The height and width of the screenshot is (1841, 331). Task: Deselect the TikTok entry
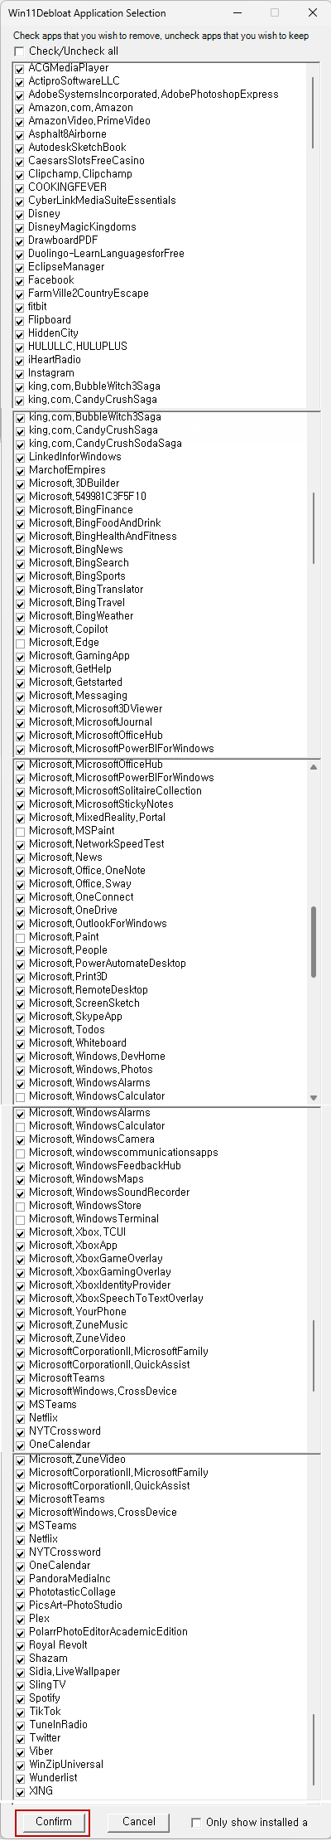[x=20, y=1712]
